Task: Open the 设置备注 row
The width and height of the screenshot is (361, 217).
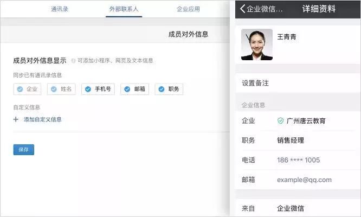Action: (298, 83)
